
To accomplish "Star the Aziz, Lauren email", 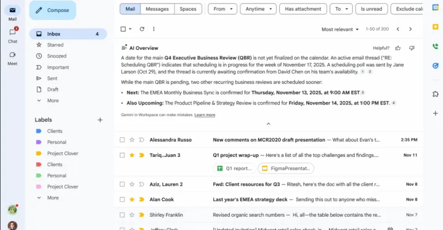I will tap(132, 184).
